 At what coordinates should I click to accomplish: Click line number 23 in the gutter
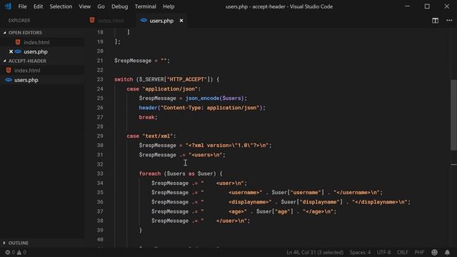click(x=100, y=79)
